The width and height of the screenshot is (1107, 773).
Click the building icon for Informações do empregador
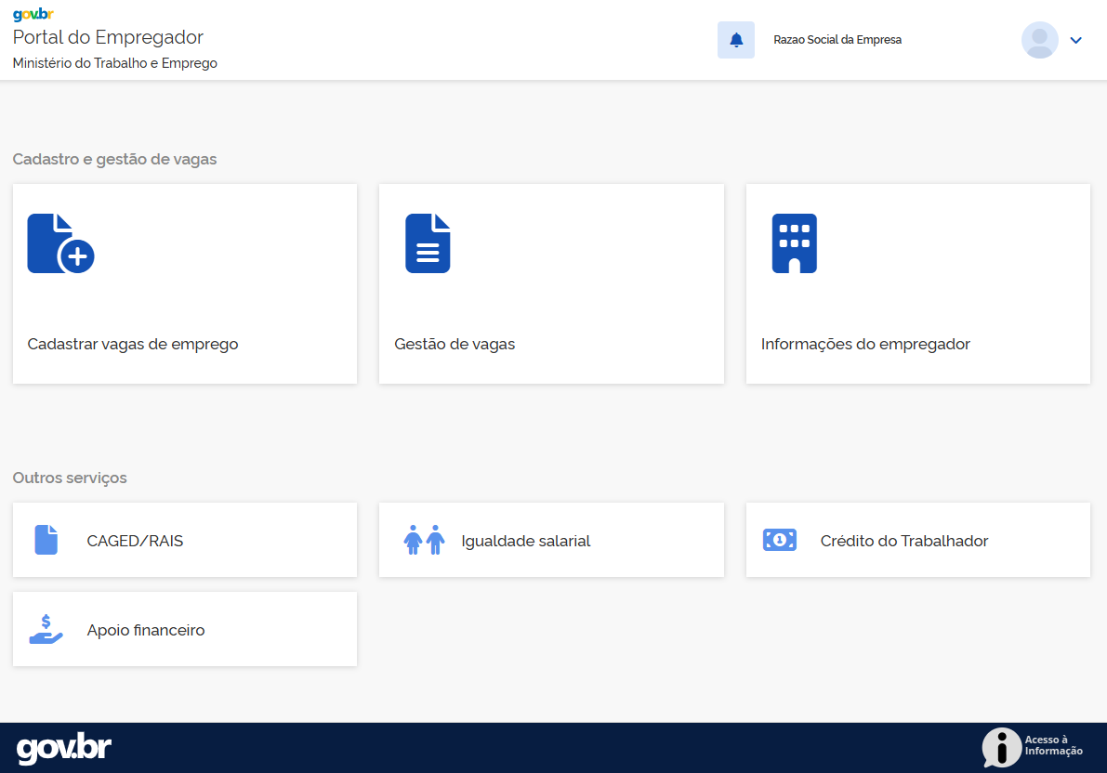coord(794,243)
